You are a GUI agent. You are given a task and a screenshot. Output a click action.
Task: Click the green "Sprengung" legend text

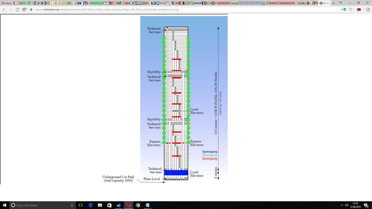[x=210, y=155]
